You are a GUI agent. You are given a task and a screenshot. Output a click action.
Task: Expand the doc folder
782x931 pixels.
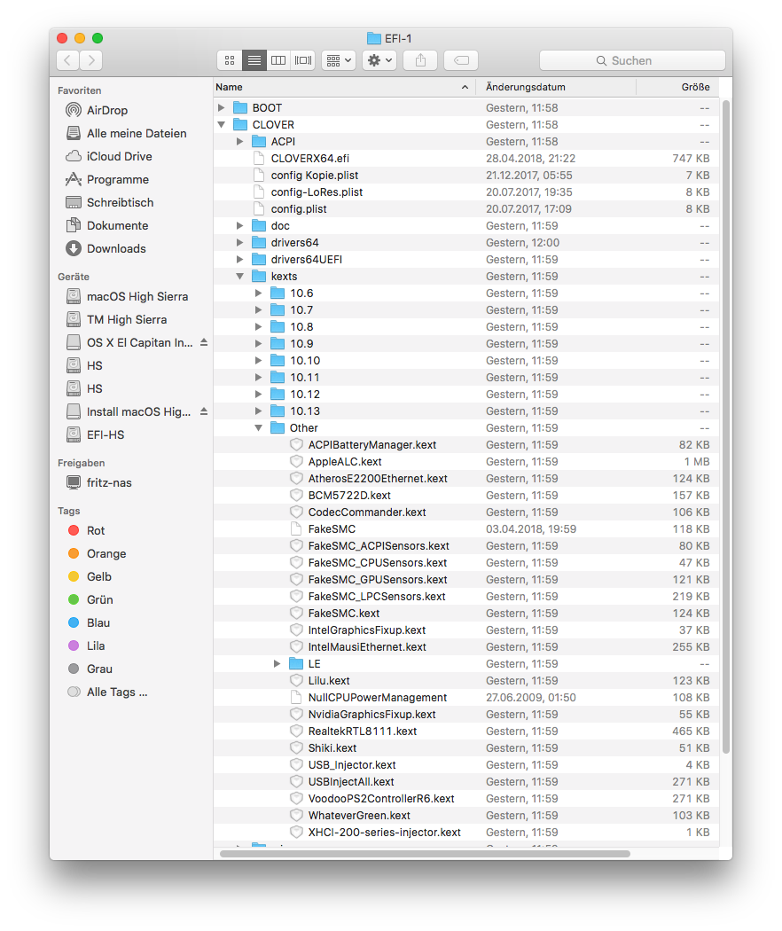point(240,225)
